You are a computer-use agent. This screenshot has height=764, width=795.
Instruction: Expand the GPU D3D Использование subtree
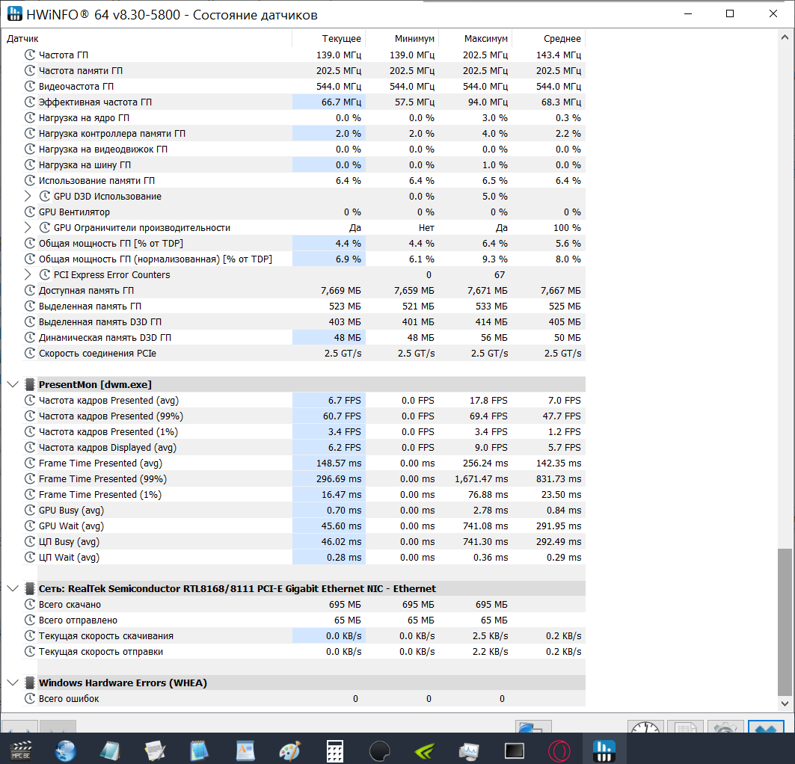coord(28,196)
